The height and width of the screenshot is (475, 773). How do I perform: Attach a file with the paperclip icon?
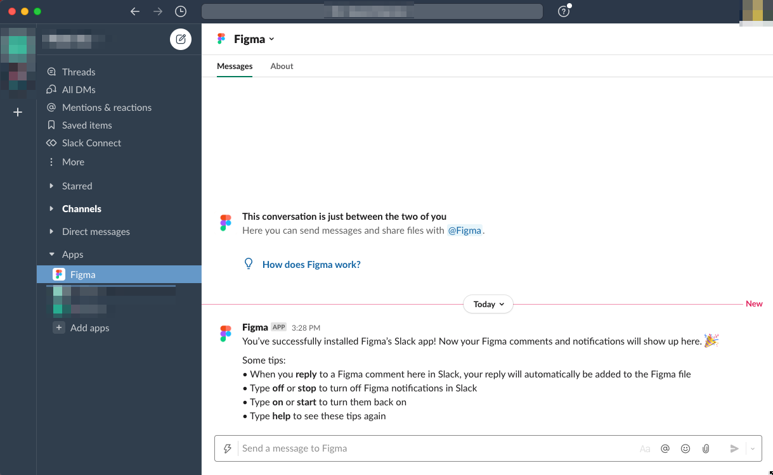pos(706,448)
